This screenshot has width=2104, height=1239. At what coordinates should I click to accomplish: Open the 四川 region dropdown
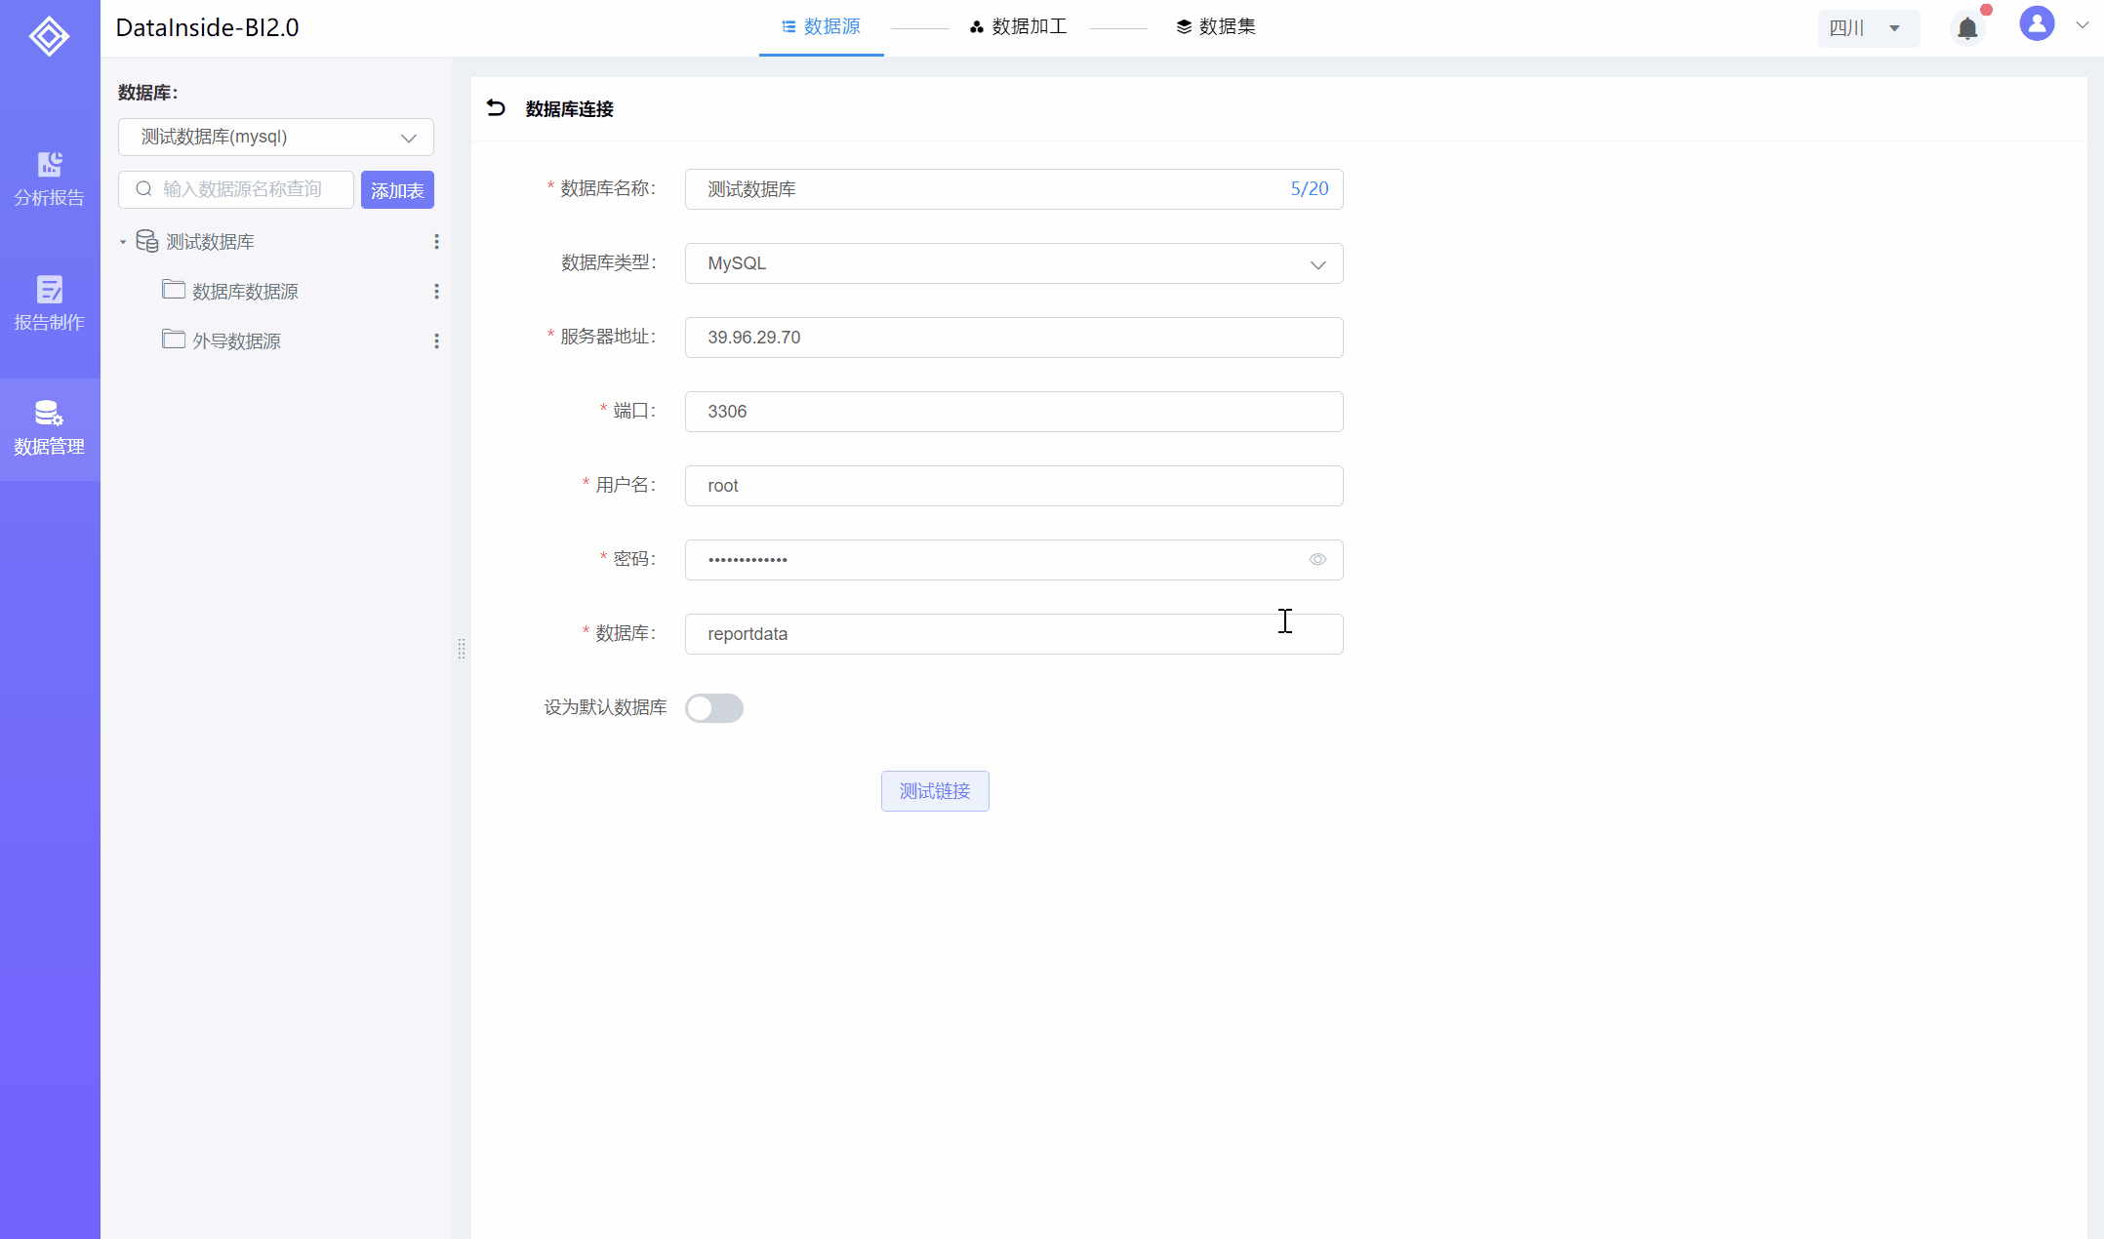pos(1868,28)
